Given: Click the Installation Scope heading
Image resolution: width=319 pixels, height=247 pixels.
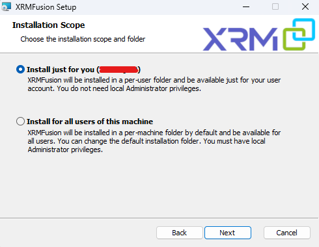Looking at the screenshot, I should [49, 25].
